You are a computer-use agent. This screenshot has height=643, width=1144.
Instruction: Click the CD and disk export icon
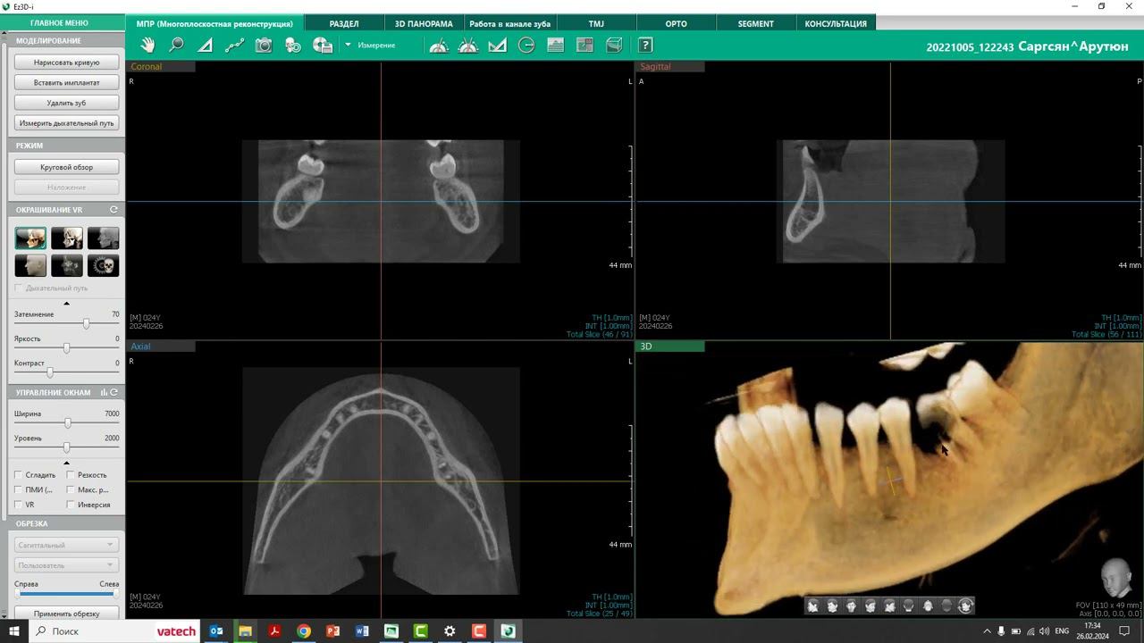point(323,46)
